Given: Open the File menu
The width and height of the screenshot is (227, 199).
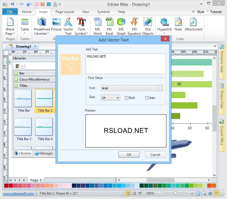Looking at the screenshot, I should 10,12.
